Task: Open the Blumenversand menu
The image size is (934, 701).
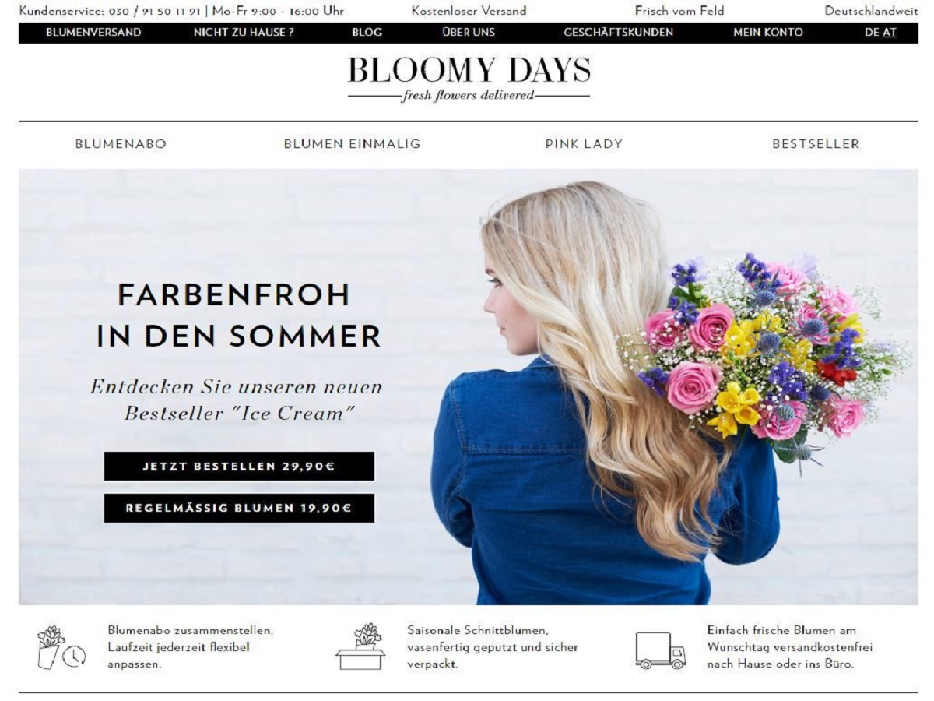Action: [x=93, y=33]
